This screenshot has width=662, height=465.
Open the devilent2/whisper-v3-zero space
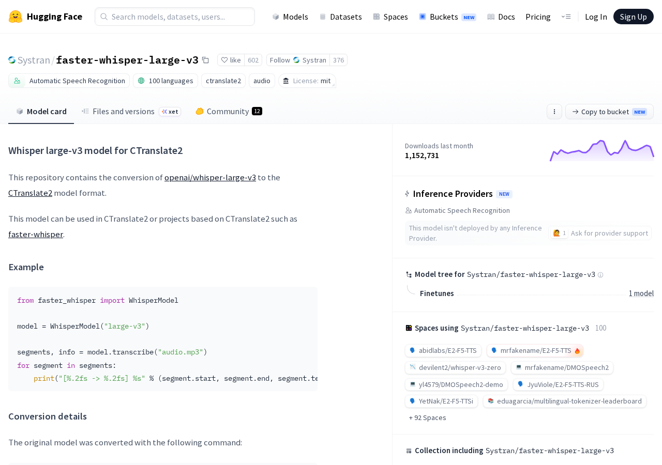(455, 368)
